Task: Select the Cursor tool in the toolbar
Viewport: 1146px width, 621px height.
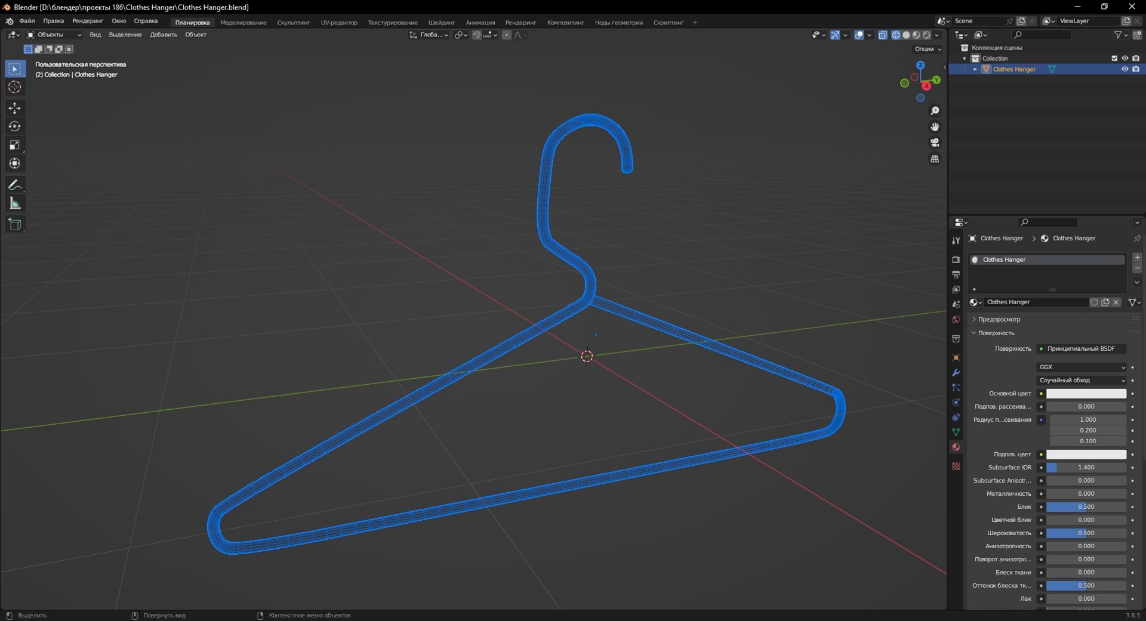Action: tap(15, 87)
